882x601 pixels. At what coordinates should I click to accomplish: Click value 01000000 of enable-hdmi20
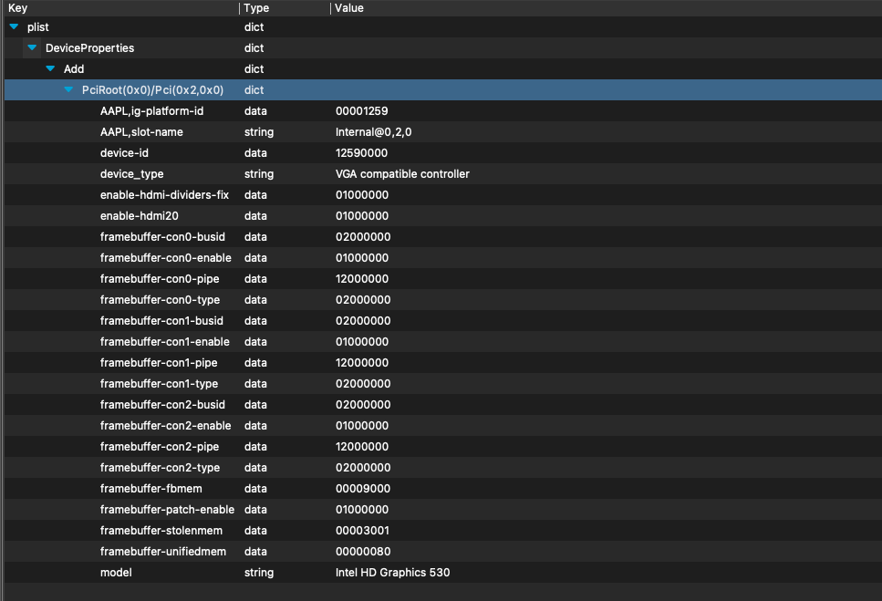click(362, 216)
